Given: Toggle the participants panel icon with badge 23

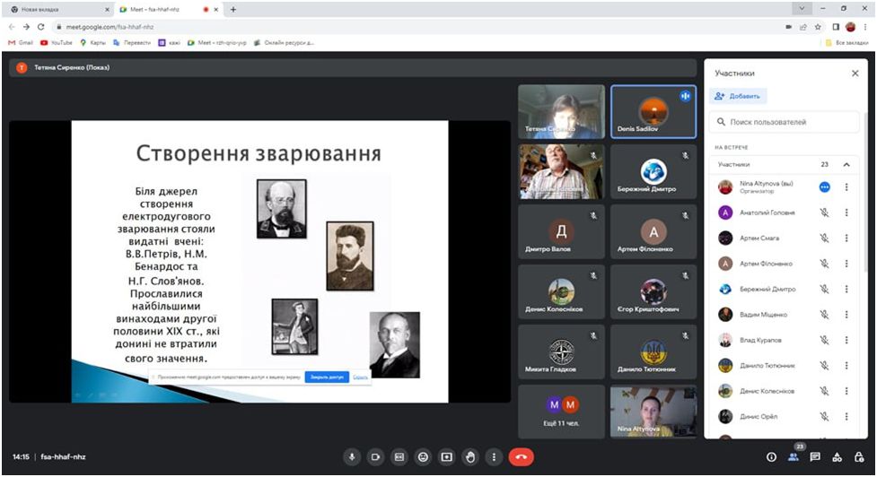Looking at the screenshot, I should (x=794, y=456).
